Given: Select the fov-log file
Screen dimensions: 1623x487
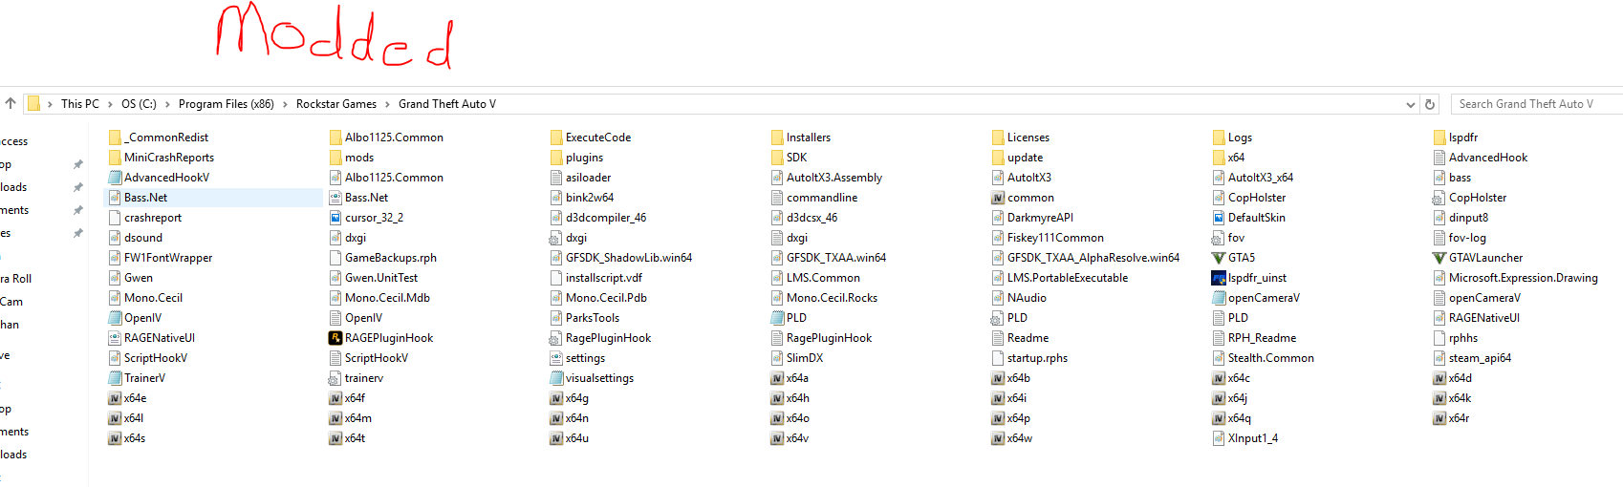Looking at the screenshot, I should click(1460, 238).
